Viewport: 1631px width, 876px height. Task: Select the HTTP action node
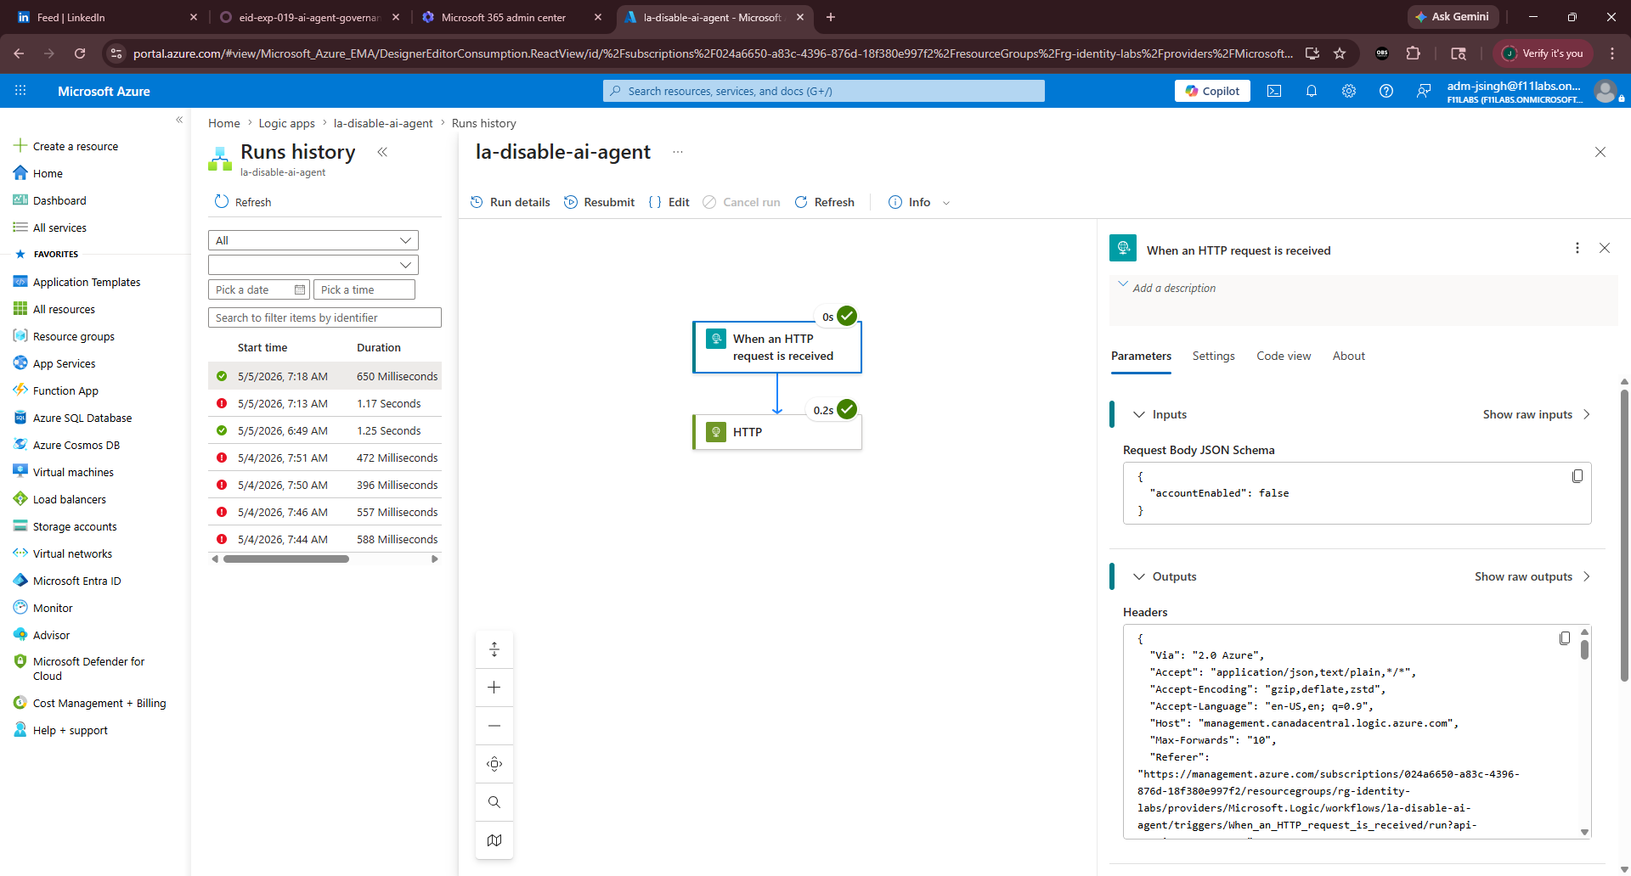tap(777, 432)
